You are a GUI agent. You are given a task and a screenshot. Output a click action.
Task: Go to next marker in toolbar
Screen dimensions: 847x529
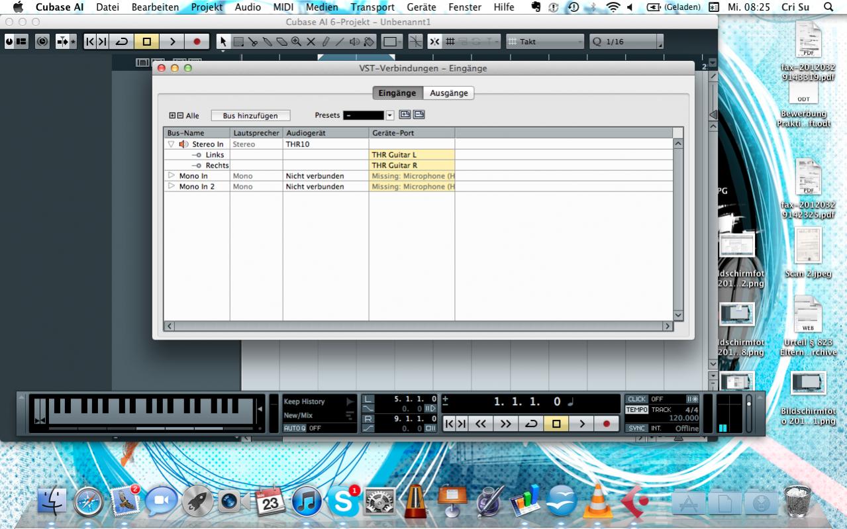[102, 41]
